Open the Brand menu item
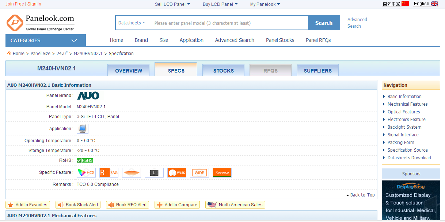The image size is (445, 222). point(141,40)
